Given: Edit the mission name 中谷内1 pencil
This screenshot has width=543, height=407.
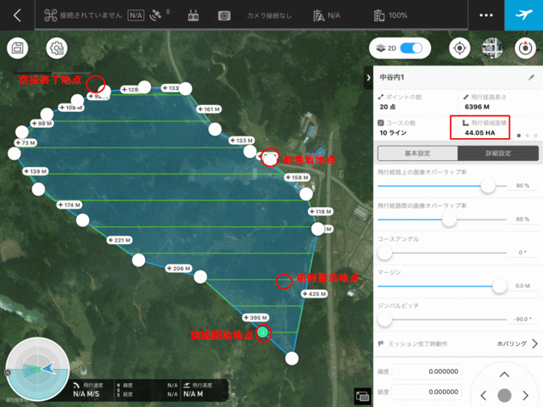Looking at the screenshot, I should click(x=531, y=77).
